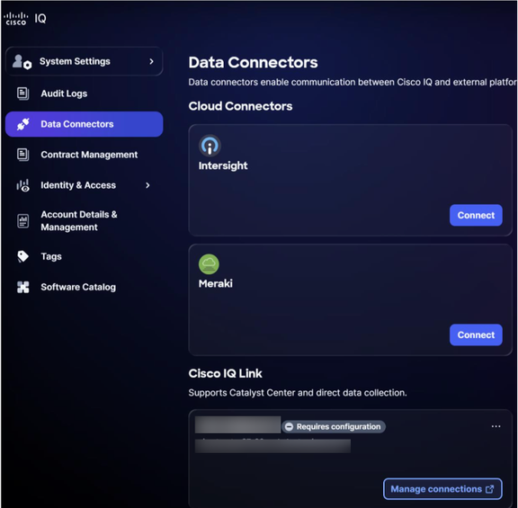Click the Data Connectors page heading
518x508 pixels.
[x=253, y=62]
